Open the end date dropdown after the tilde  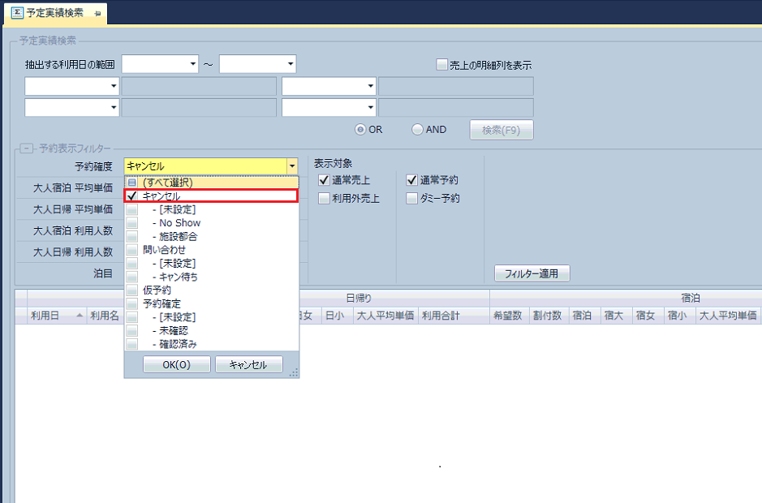click(x=290, y=64)
